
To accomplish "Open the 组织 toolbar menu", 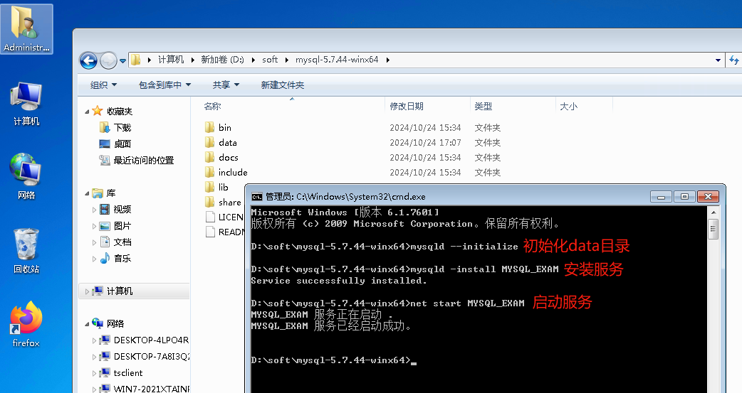I will [103, 85].
